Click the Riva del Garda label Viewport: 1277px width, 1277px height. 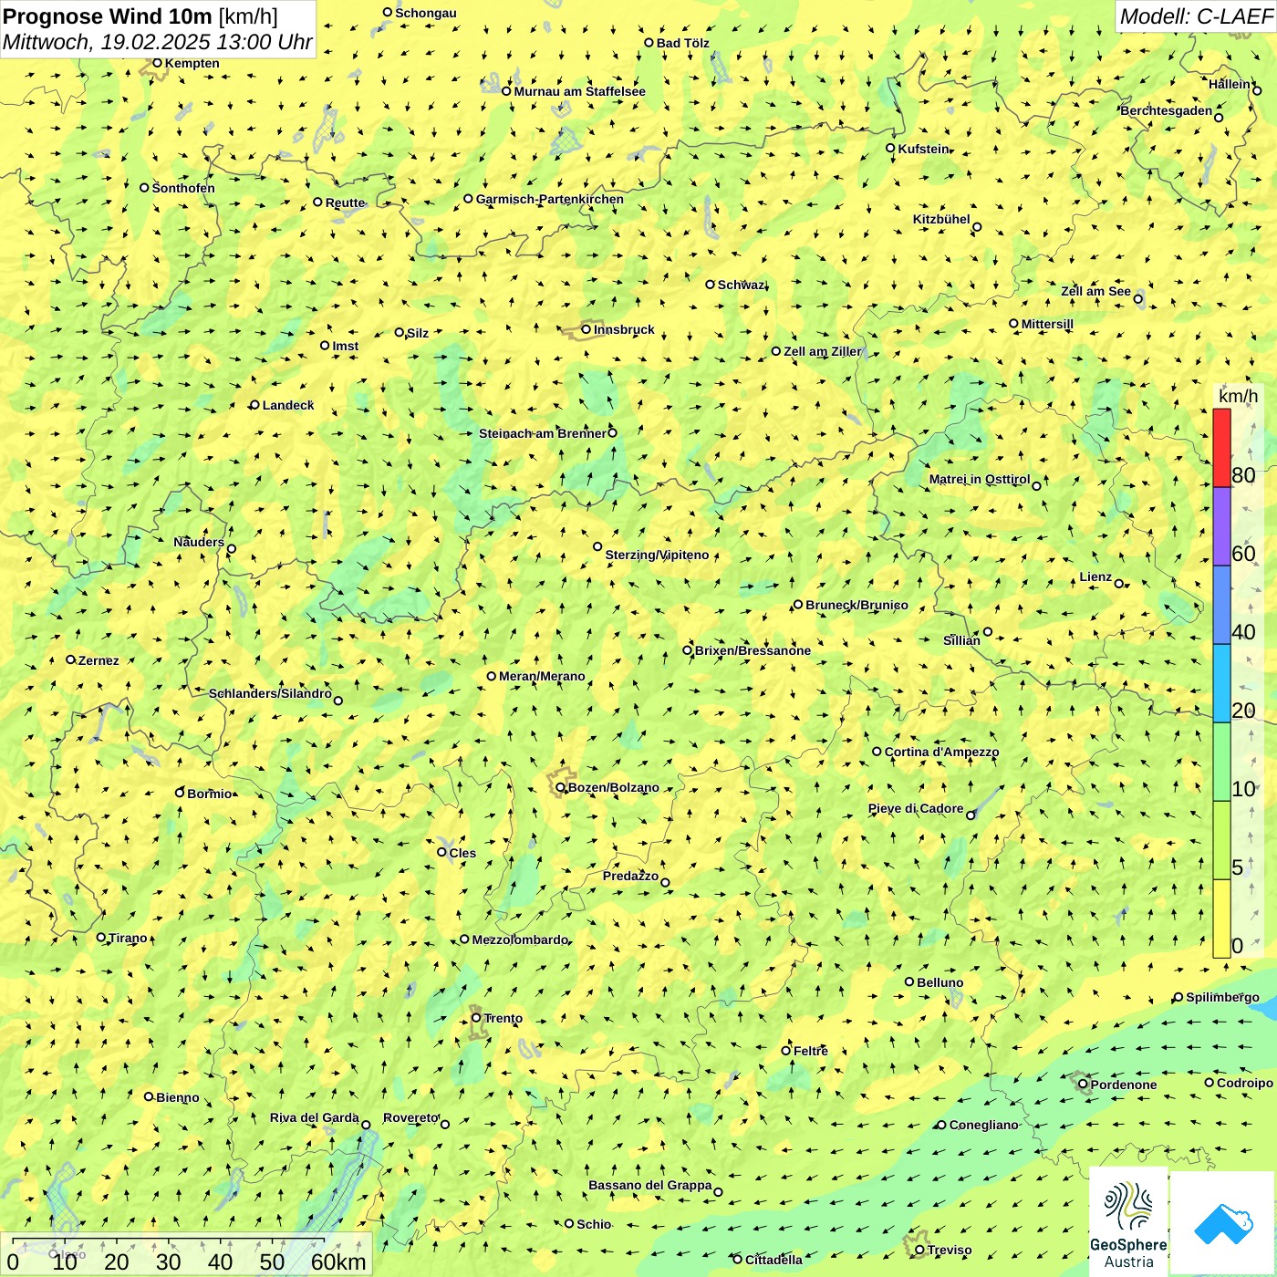(315, 1117)
